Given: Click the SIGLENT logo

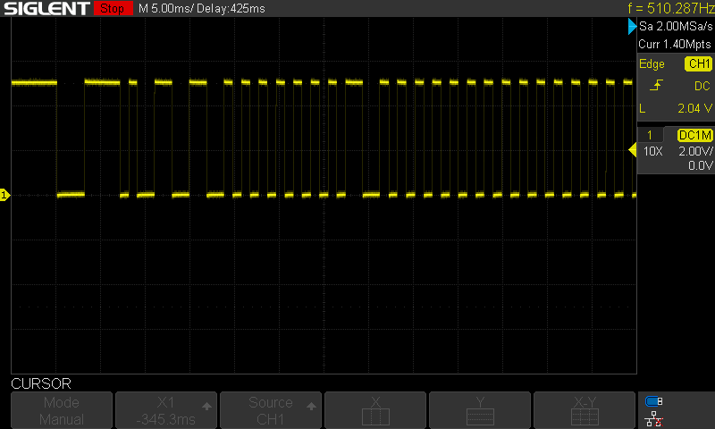Looking at the screenshot, I should (x=46, y=9).
